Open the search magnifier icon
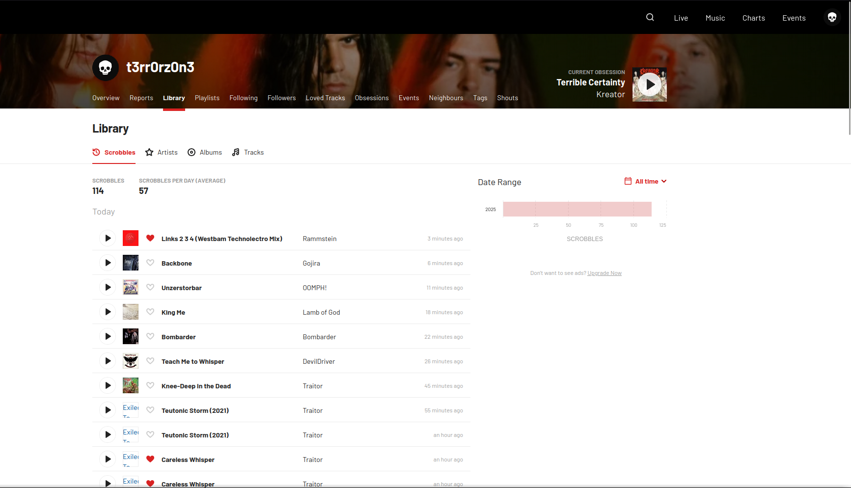Screen dimensions: 851x488 (x=650, y=18)
